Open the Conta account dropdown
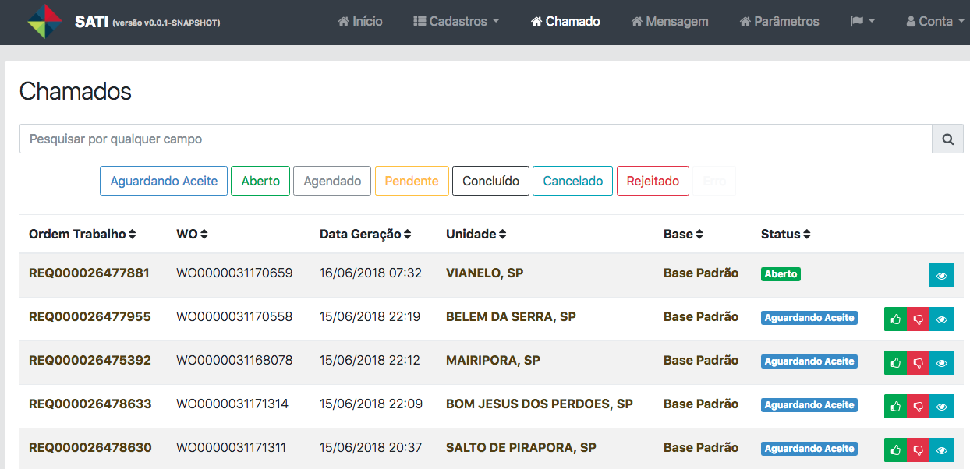Viewport: 970px width, 469px height. click(929, 22)
